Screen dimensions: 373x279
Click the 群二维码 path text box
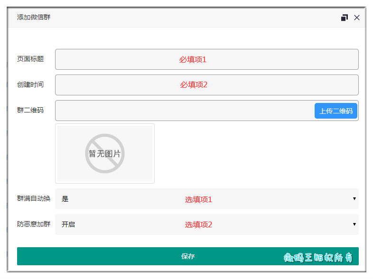coord(184,111)
